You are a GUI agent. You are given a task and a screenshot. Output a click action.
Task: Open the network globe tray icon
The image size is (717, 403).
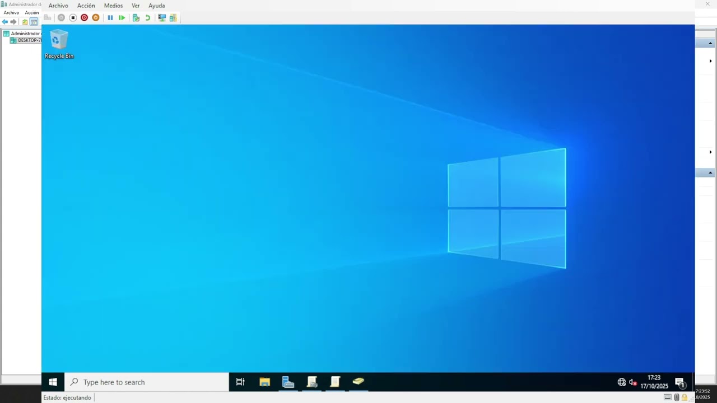622,382
